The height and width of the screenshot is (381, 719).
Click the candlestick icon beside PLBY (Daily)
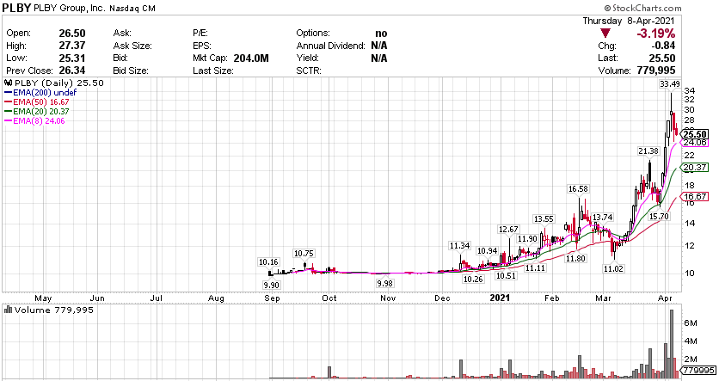(9, 83)
